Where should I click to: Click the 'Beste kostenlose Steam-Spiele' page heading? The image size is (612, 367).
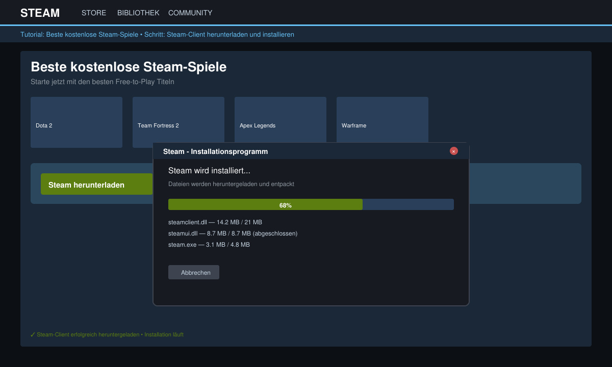(x=129, y=67)
